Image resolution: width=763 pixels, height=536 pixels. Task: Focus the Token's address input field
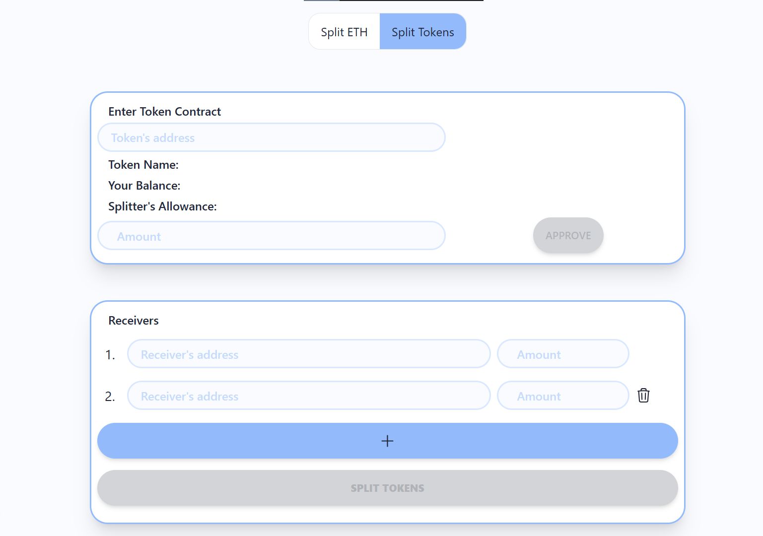click(272, 137)
